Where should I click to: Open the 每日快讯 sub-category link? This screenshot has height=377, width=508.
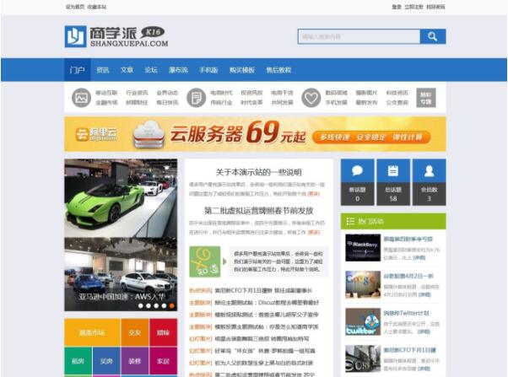(167, 103)
